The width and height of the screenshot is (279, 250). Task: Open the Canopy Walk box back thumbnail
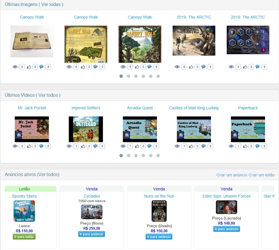coord(86,44)
